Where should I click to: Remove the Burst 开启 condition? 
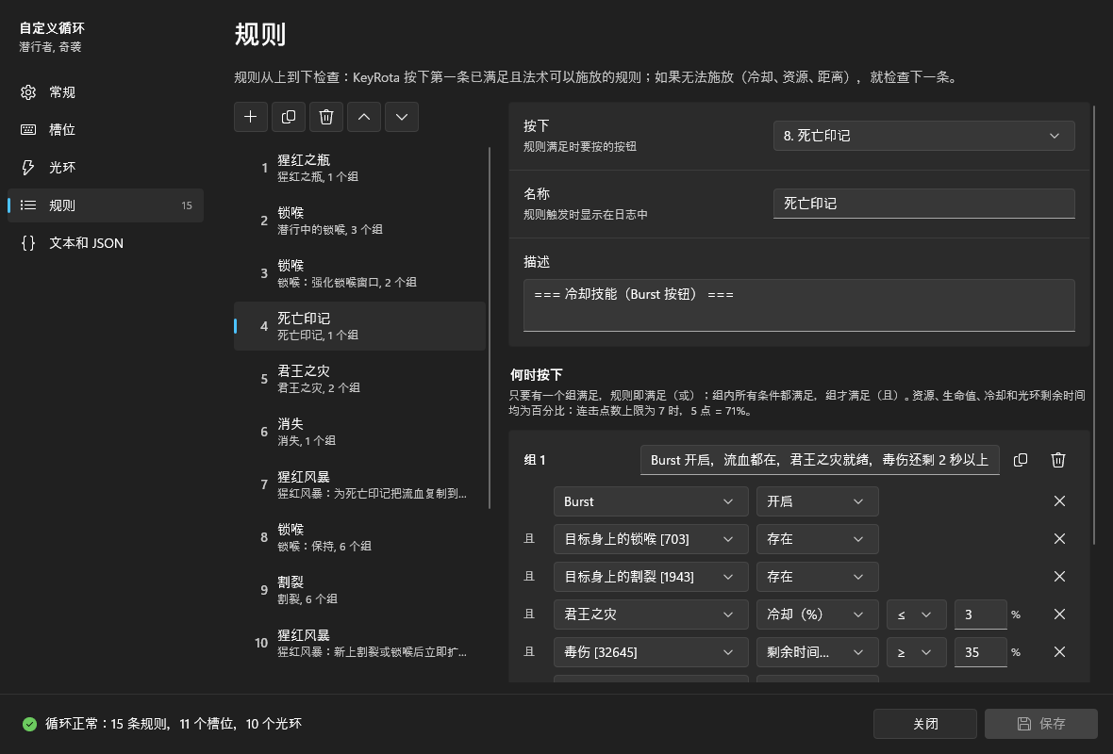click(x=1060, y=501)
